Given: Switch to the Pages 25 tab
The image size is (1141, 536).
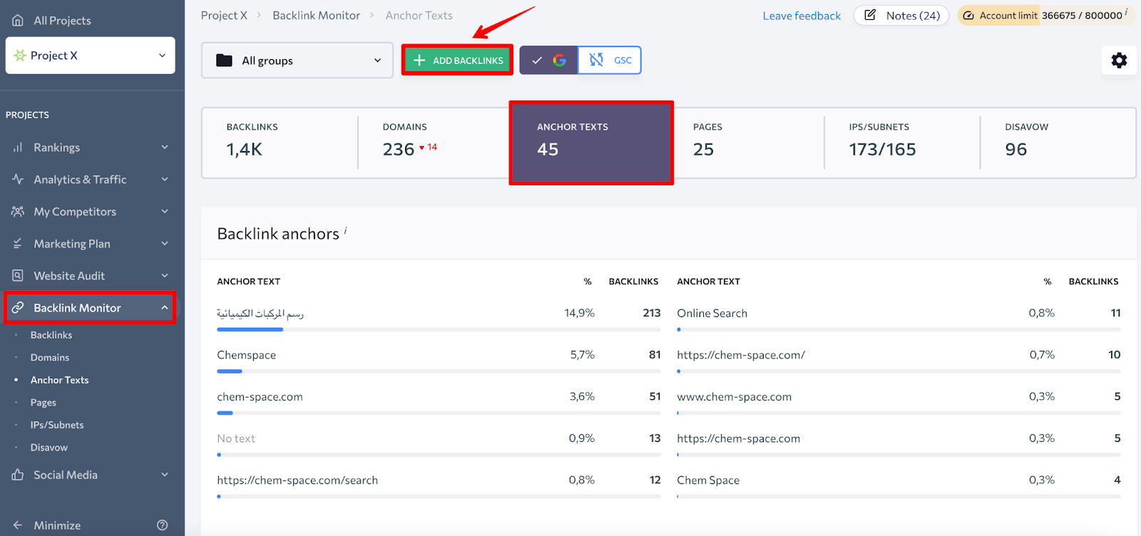Looking at the screenshot, I should (747, 143).
